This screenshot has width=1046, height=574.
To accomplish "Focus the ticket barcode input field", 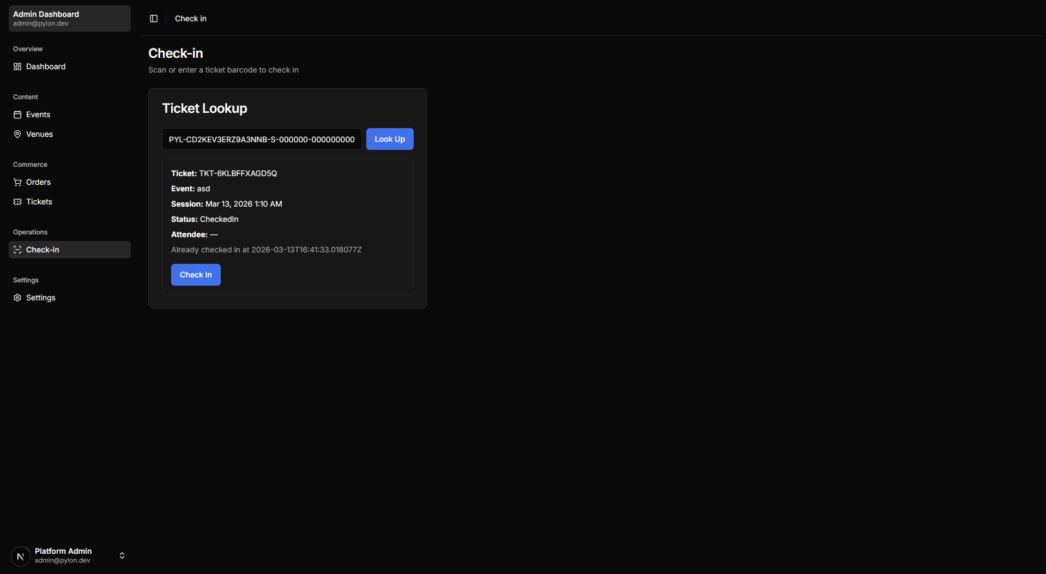I will click(x=262, y=139).
